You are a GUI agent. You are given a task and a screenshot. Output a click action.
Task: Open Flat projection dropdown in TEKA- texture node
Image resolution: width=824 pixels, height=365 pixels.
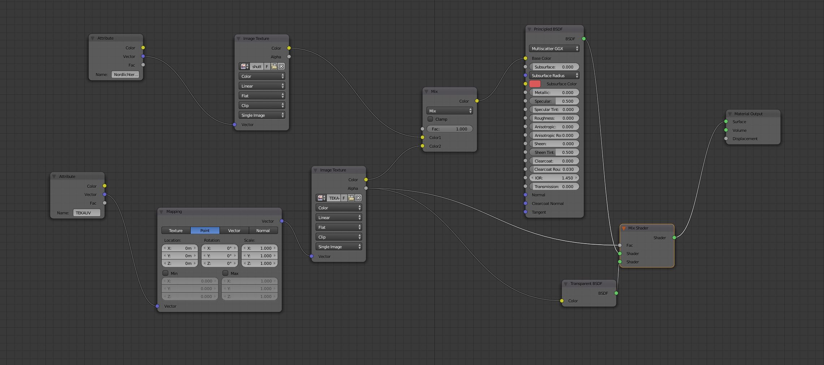[339, 227]
